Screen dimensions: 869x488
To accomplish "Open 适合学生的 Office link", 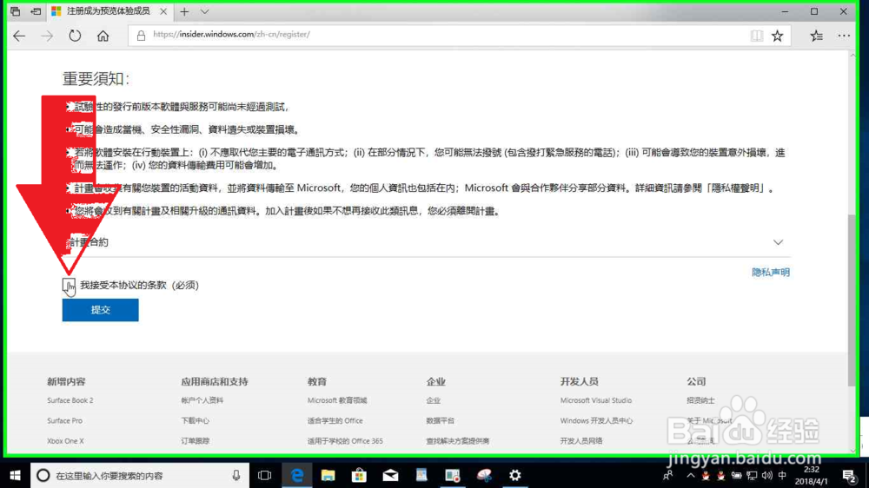I will coord(335,421).
